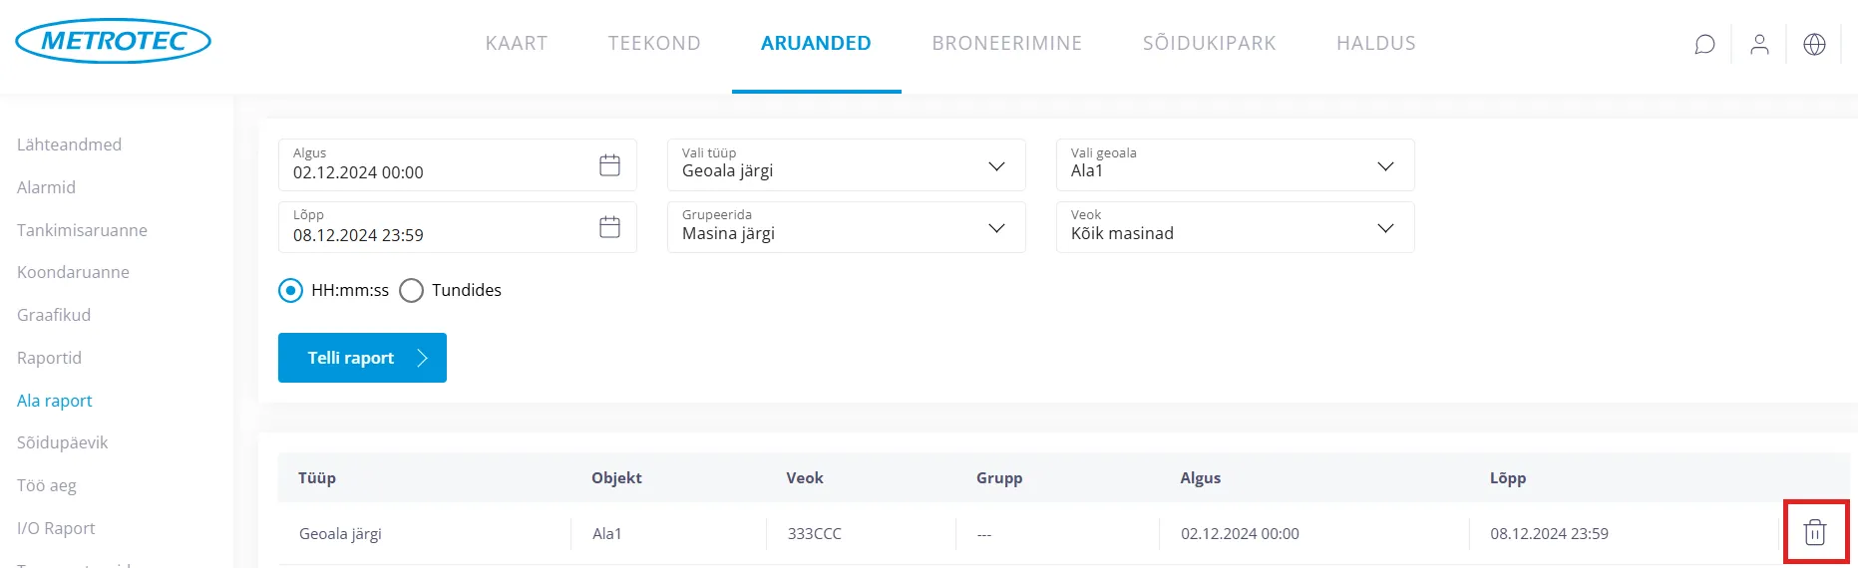Select the Tundides radio option

(411, 290)
